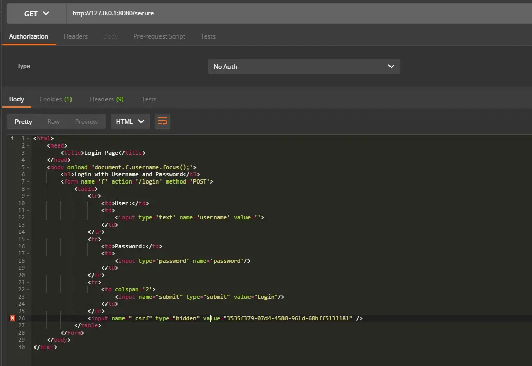532x366 pixels.
Task: Collapse the tr tag at line 9
Action: point(28,196)
